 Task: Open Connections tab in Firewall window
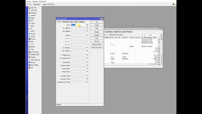(x=109, y=32)
